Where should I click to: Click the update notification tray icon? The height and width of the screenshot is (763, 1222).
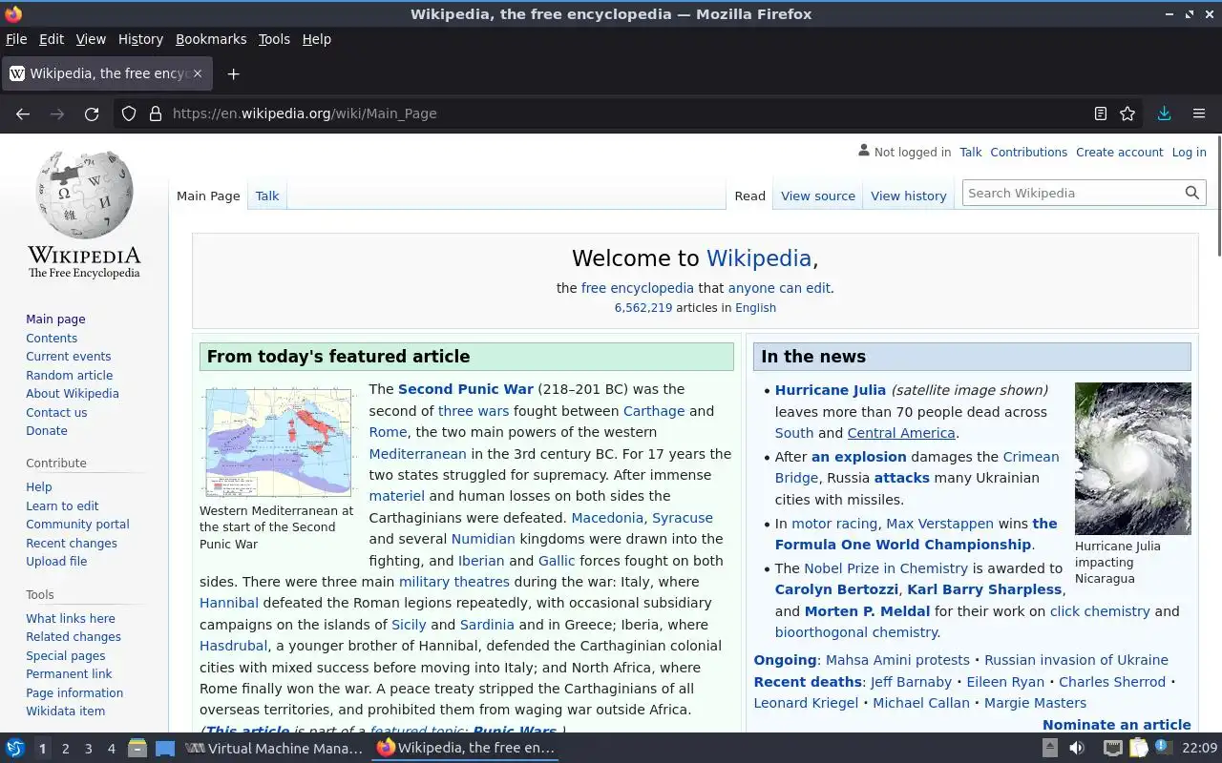coord(1163,748)
